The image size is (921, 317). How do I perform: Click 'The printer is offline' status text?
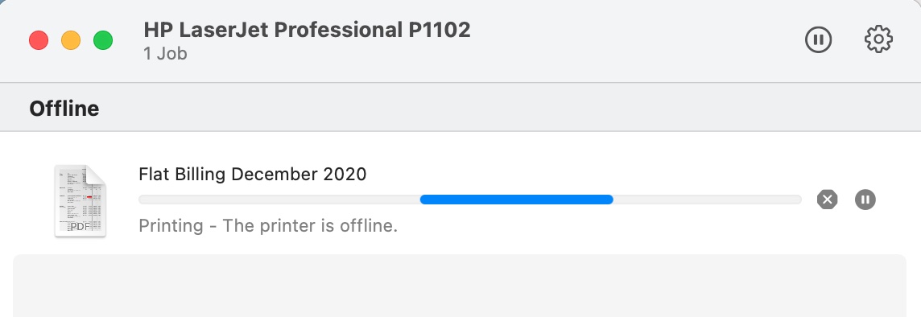pyautogui.click(x=310, y=225)
